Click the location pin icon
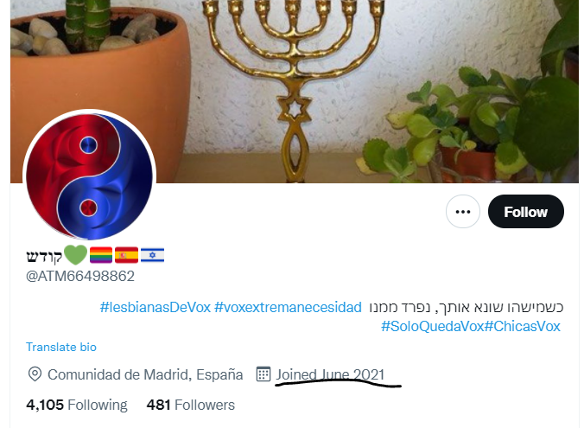 tap(35, 374)
